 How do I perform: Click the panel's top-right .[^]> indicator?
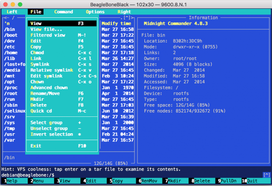pyautogui.click(x=127, y=18)
